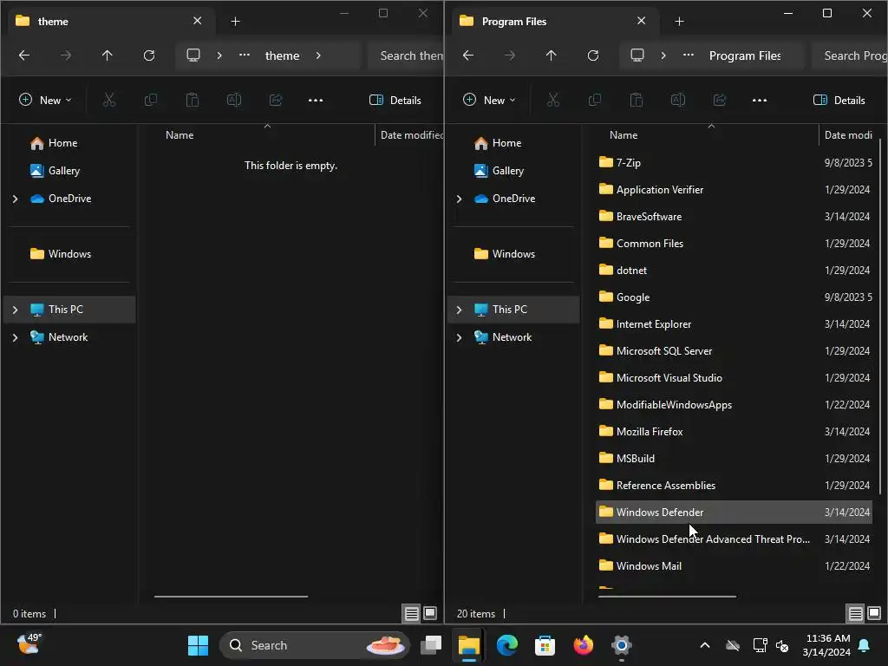Go up one level in Program Files window
The height and width of the screenshot is (666, 888).
[x=551, y=55]
